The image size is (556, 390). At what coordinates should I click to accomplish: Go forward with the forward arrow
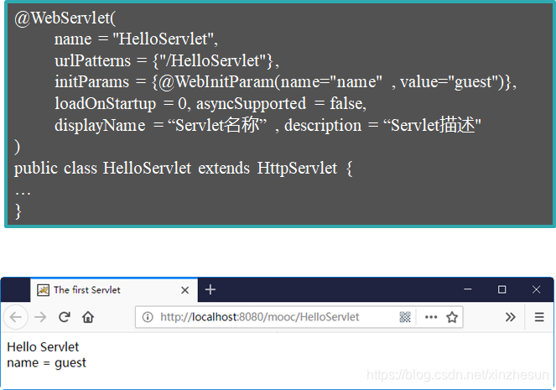pyautogui.click(x=40, y=316)
